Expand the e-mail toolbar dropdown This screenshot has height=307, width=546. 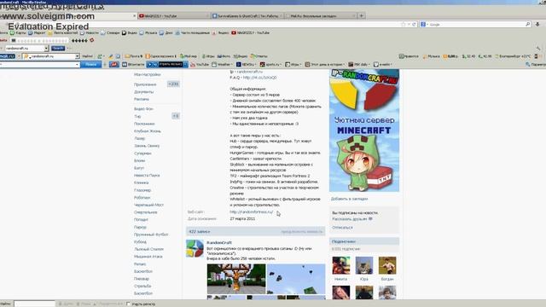pos(391,65)
